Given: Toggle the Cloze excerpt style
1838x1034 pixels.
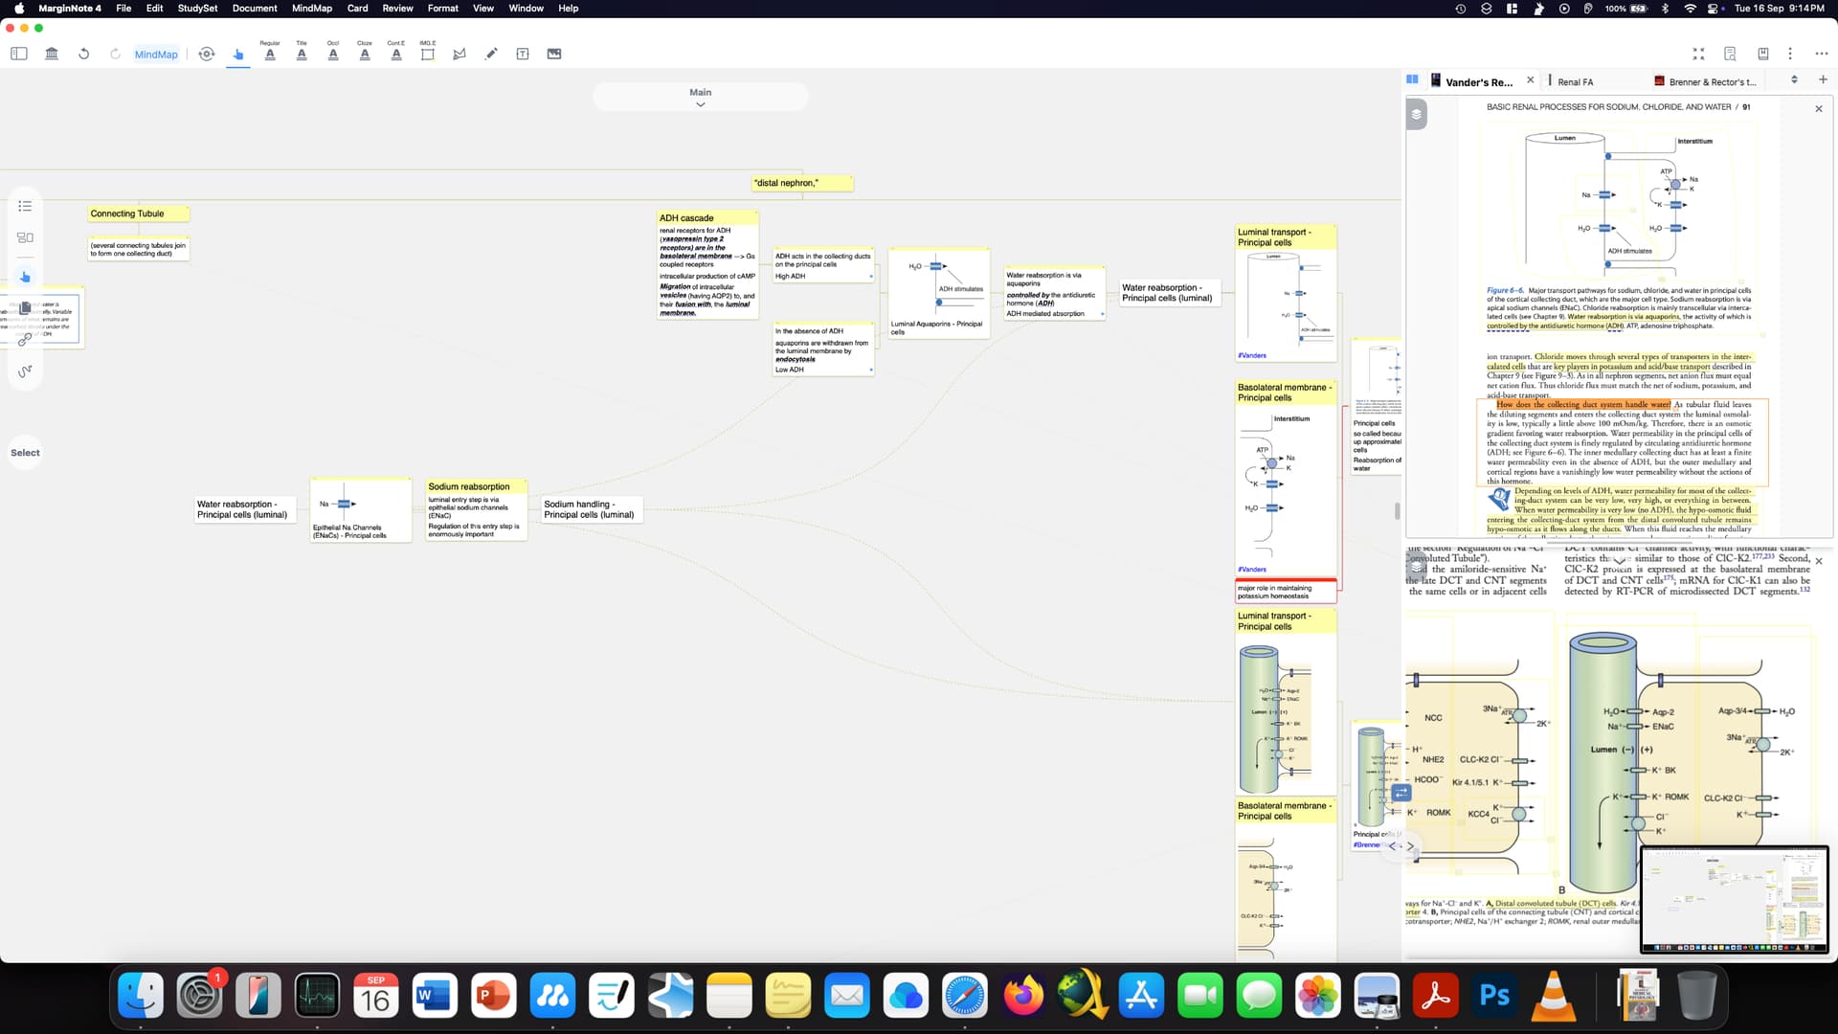Looking at the screenshot, I should pyautogui.click(x=365, y=54).
